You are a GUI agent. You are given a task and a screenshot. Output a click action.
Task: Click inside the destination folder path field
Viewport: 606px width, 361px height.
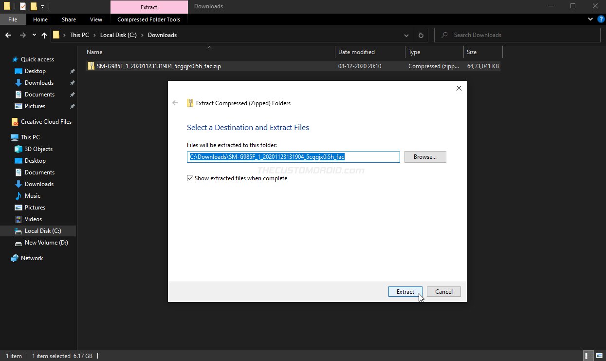[293, 157]
